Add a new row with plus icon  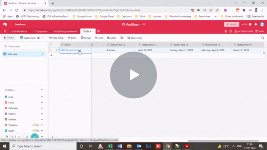pyautogui.click(x=51, y=55)
